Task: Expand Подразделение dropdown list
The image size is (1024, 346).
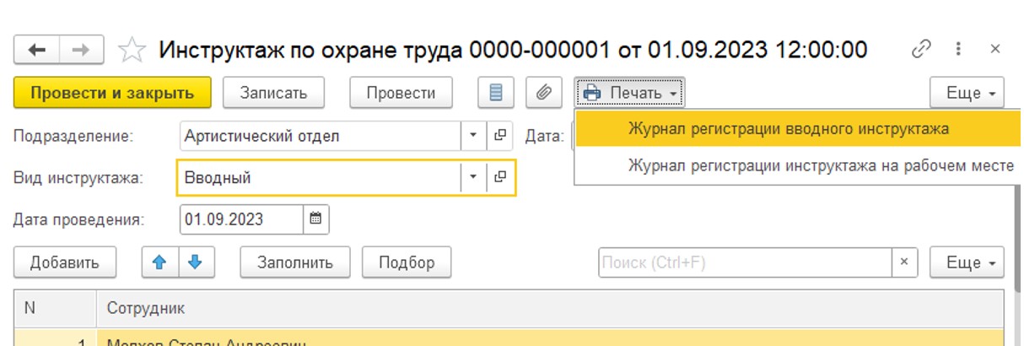Action: [x=472, y=135]
